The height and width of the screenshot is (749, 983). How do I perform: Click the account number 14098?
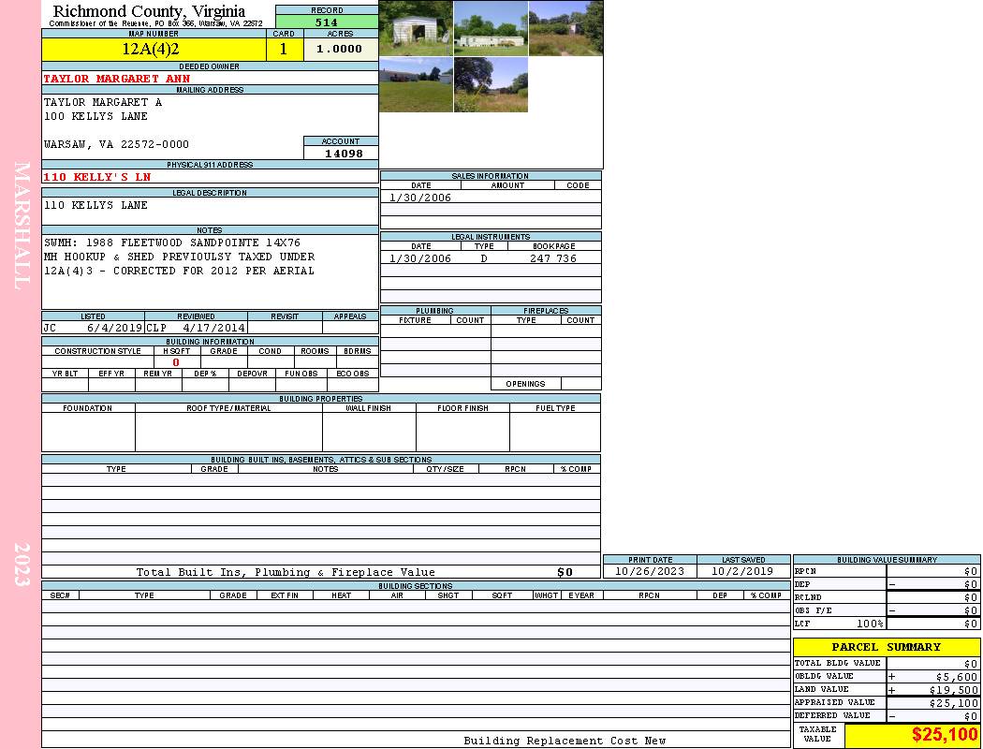click(x=343, y=154)
